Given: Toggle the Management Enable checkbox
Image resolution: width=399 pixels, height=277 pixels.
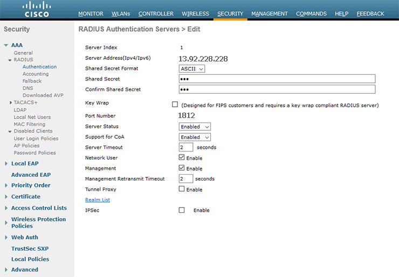Looking at the screenshot, I should coord(182,168).
